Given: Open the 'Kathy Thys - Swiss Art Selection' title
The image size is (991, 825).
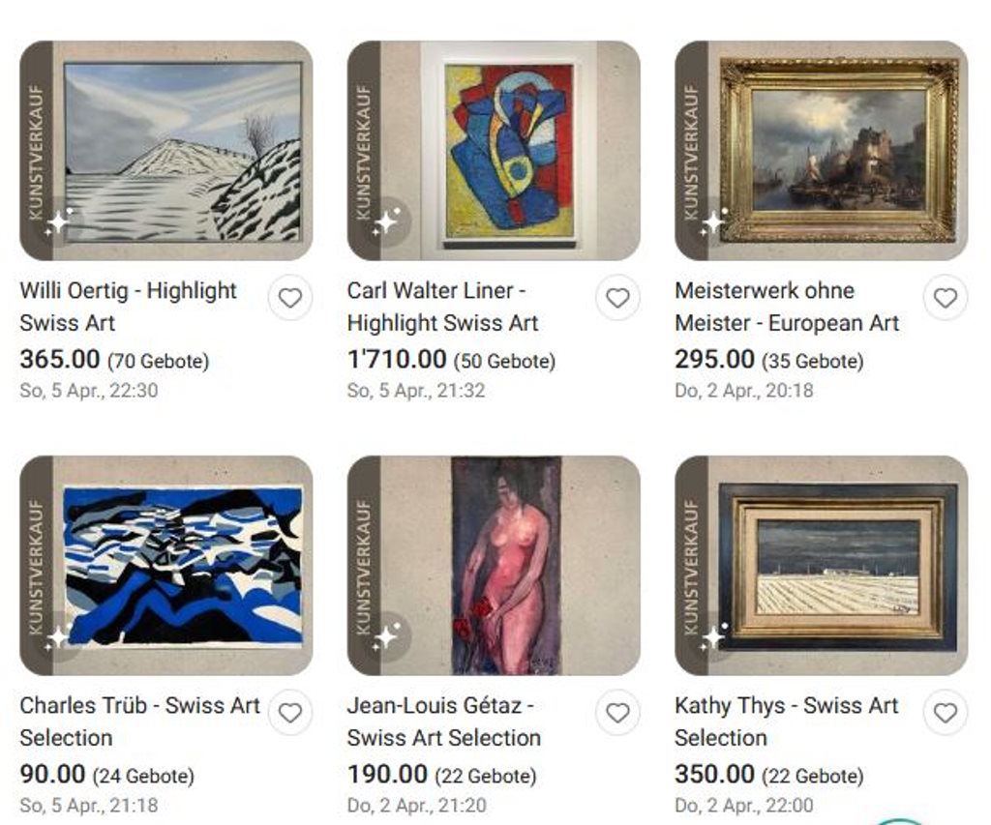Looking at the screenshot, I should [x=786, y=722].
